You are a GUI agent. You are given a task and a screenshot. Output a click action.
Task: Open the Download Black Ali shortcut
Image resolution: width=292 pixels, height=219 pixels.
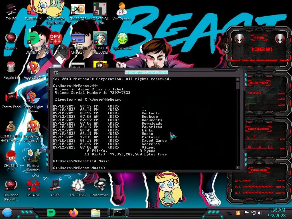click(11, 190)
